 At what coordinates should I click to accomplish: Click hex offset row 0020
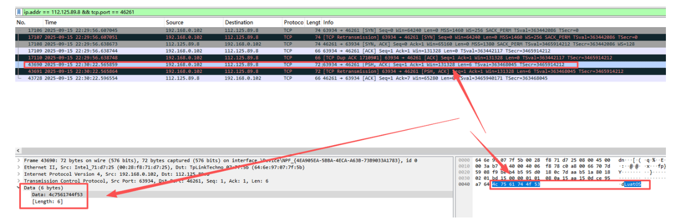click(x=465, y=172)
